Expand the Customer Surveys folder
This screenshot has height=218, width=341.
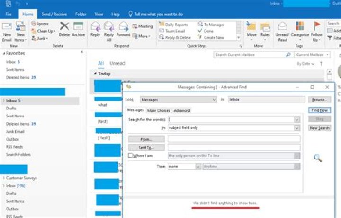click(x=3, y=178)
